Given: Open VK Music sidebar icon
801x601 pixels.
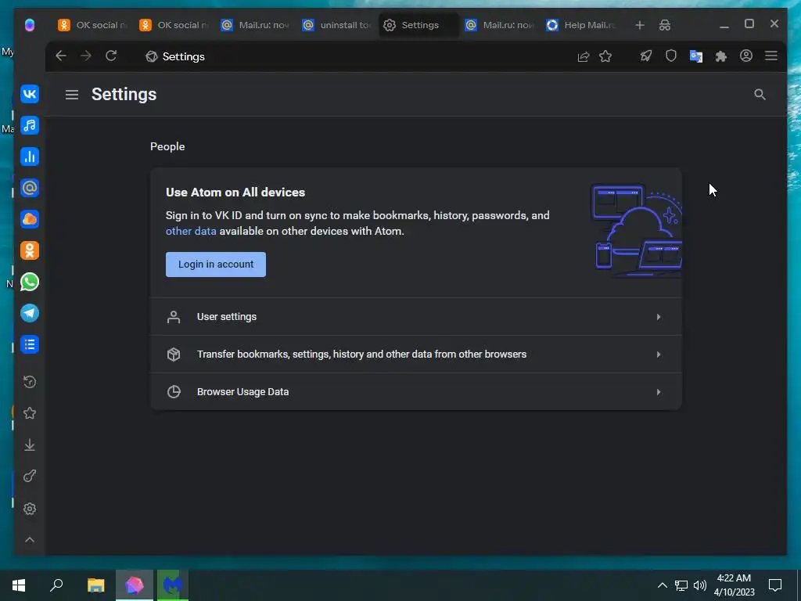Looking at the screenshot, I should click(30, 125).
